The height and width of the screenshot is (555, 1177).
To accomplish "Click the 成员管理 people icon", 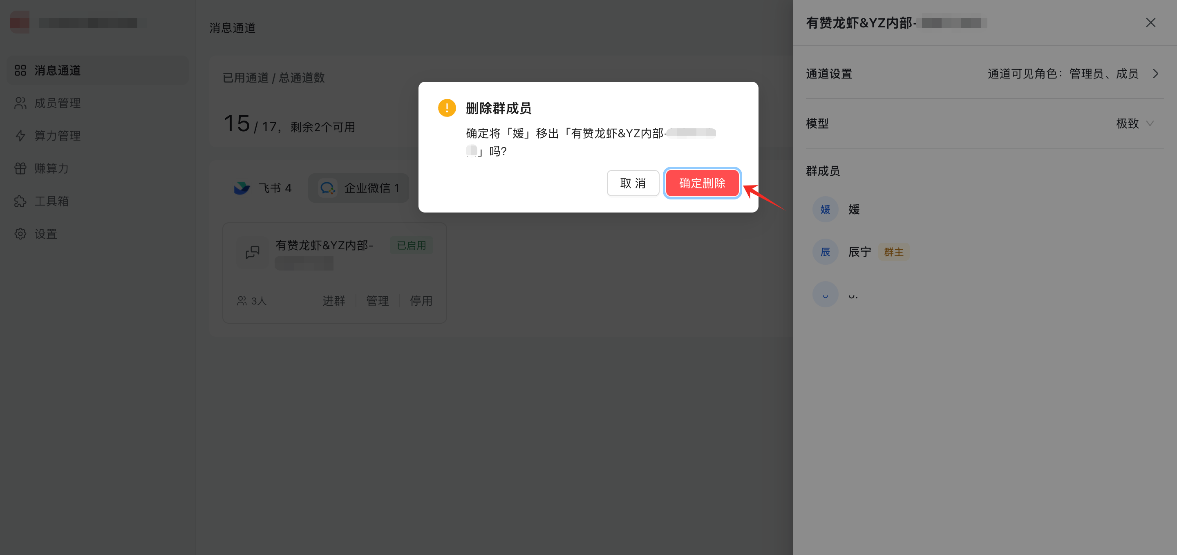I will [20, 103].
